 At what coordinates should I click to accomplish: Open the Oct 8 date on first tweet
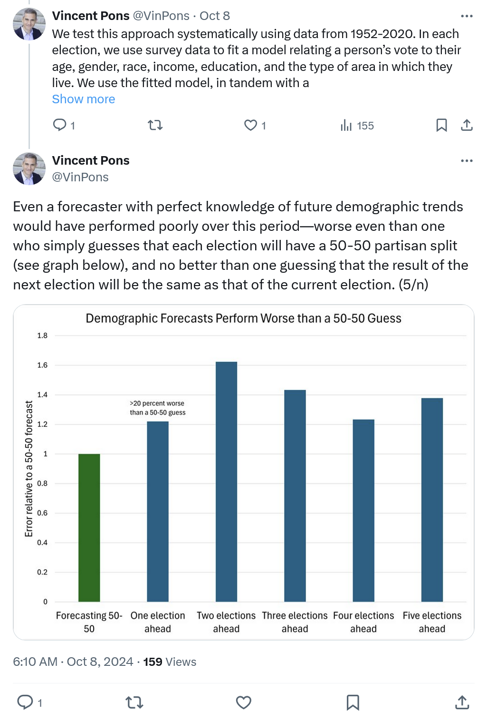coord(215,16)
